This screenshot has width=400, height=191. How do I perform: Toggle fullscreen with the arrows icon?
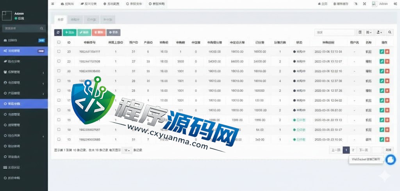(x=364, y=4)
